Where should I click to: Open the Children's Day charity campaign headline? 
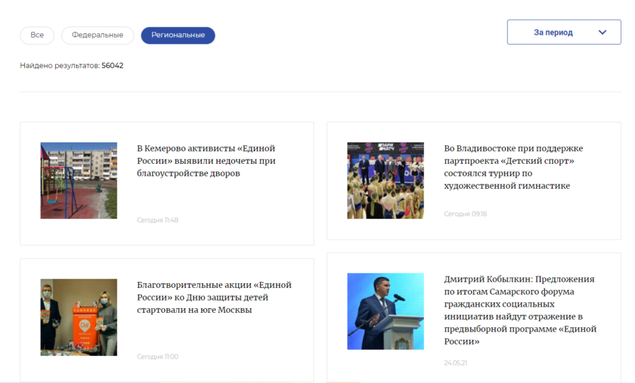click(x=214, y=297)
